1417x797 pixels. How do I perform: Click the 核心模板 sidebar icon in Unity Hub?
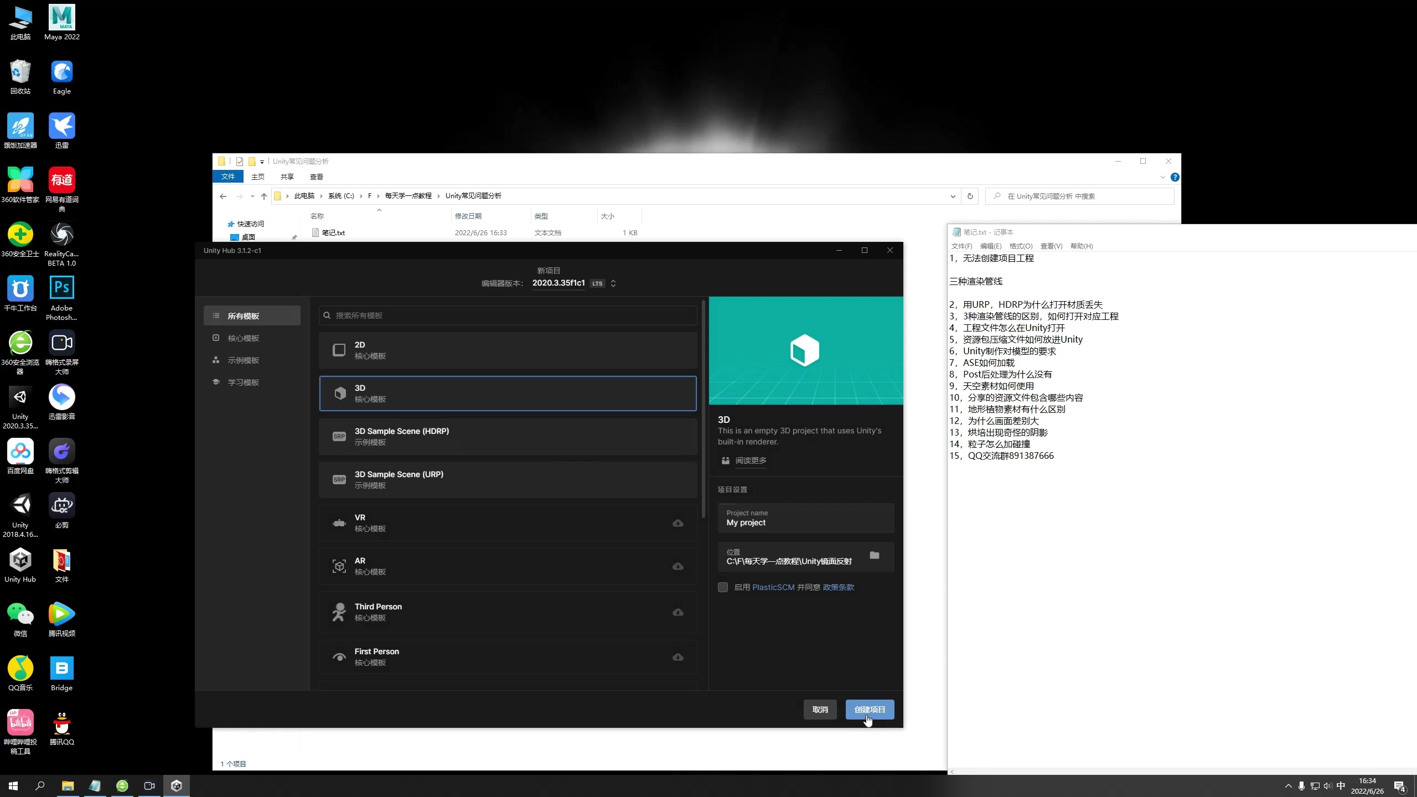[216, 338]
